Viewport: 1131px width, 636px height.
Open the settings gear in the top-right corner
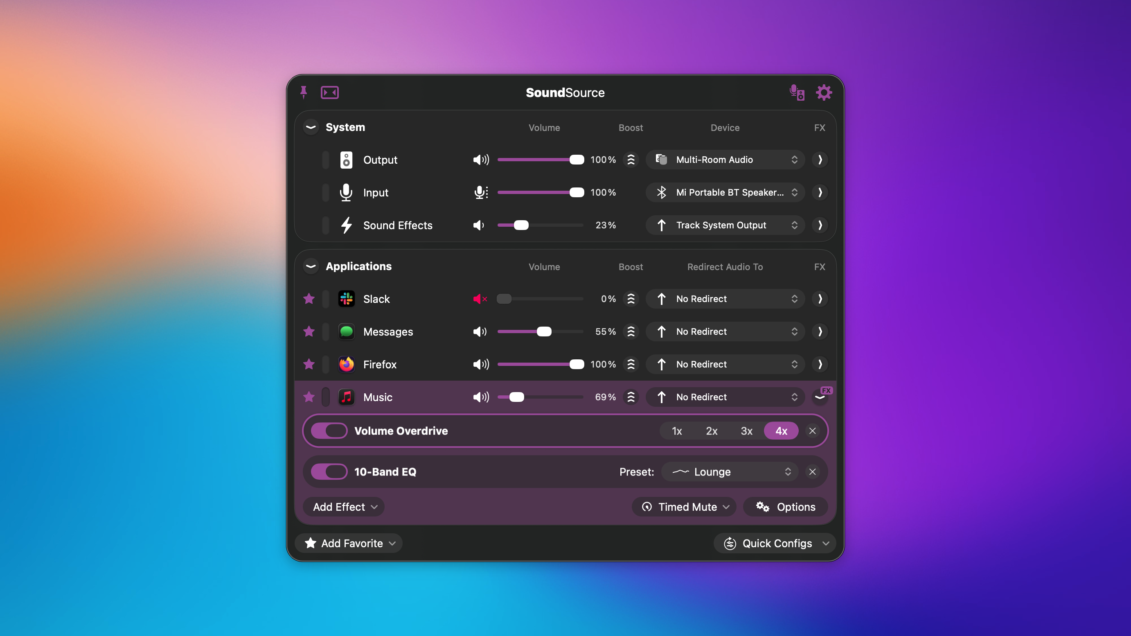pos(824,92)
